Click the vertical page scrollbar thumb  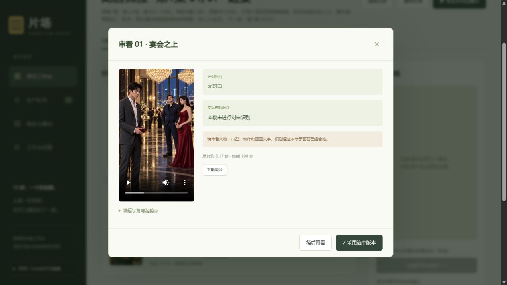point(504,122)
